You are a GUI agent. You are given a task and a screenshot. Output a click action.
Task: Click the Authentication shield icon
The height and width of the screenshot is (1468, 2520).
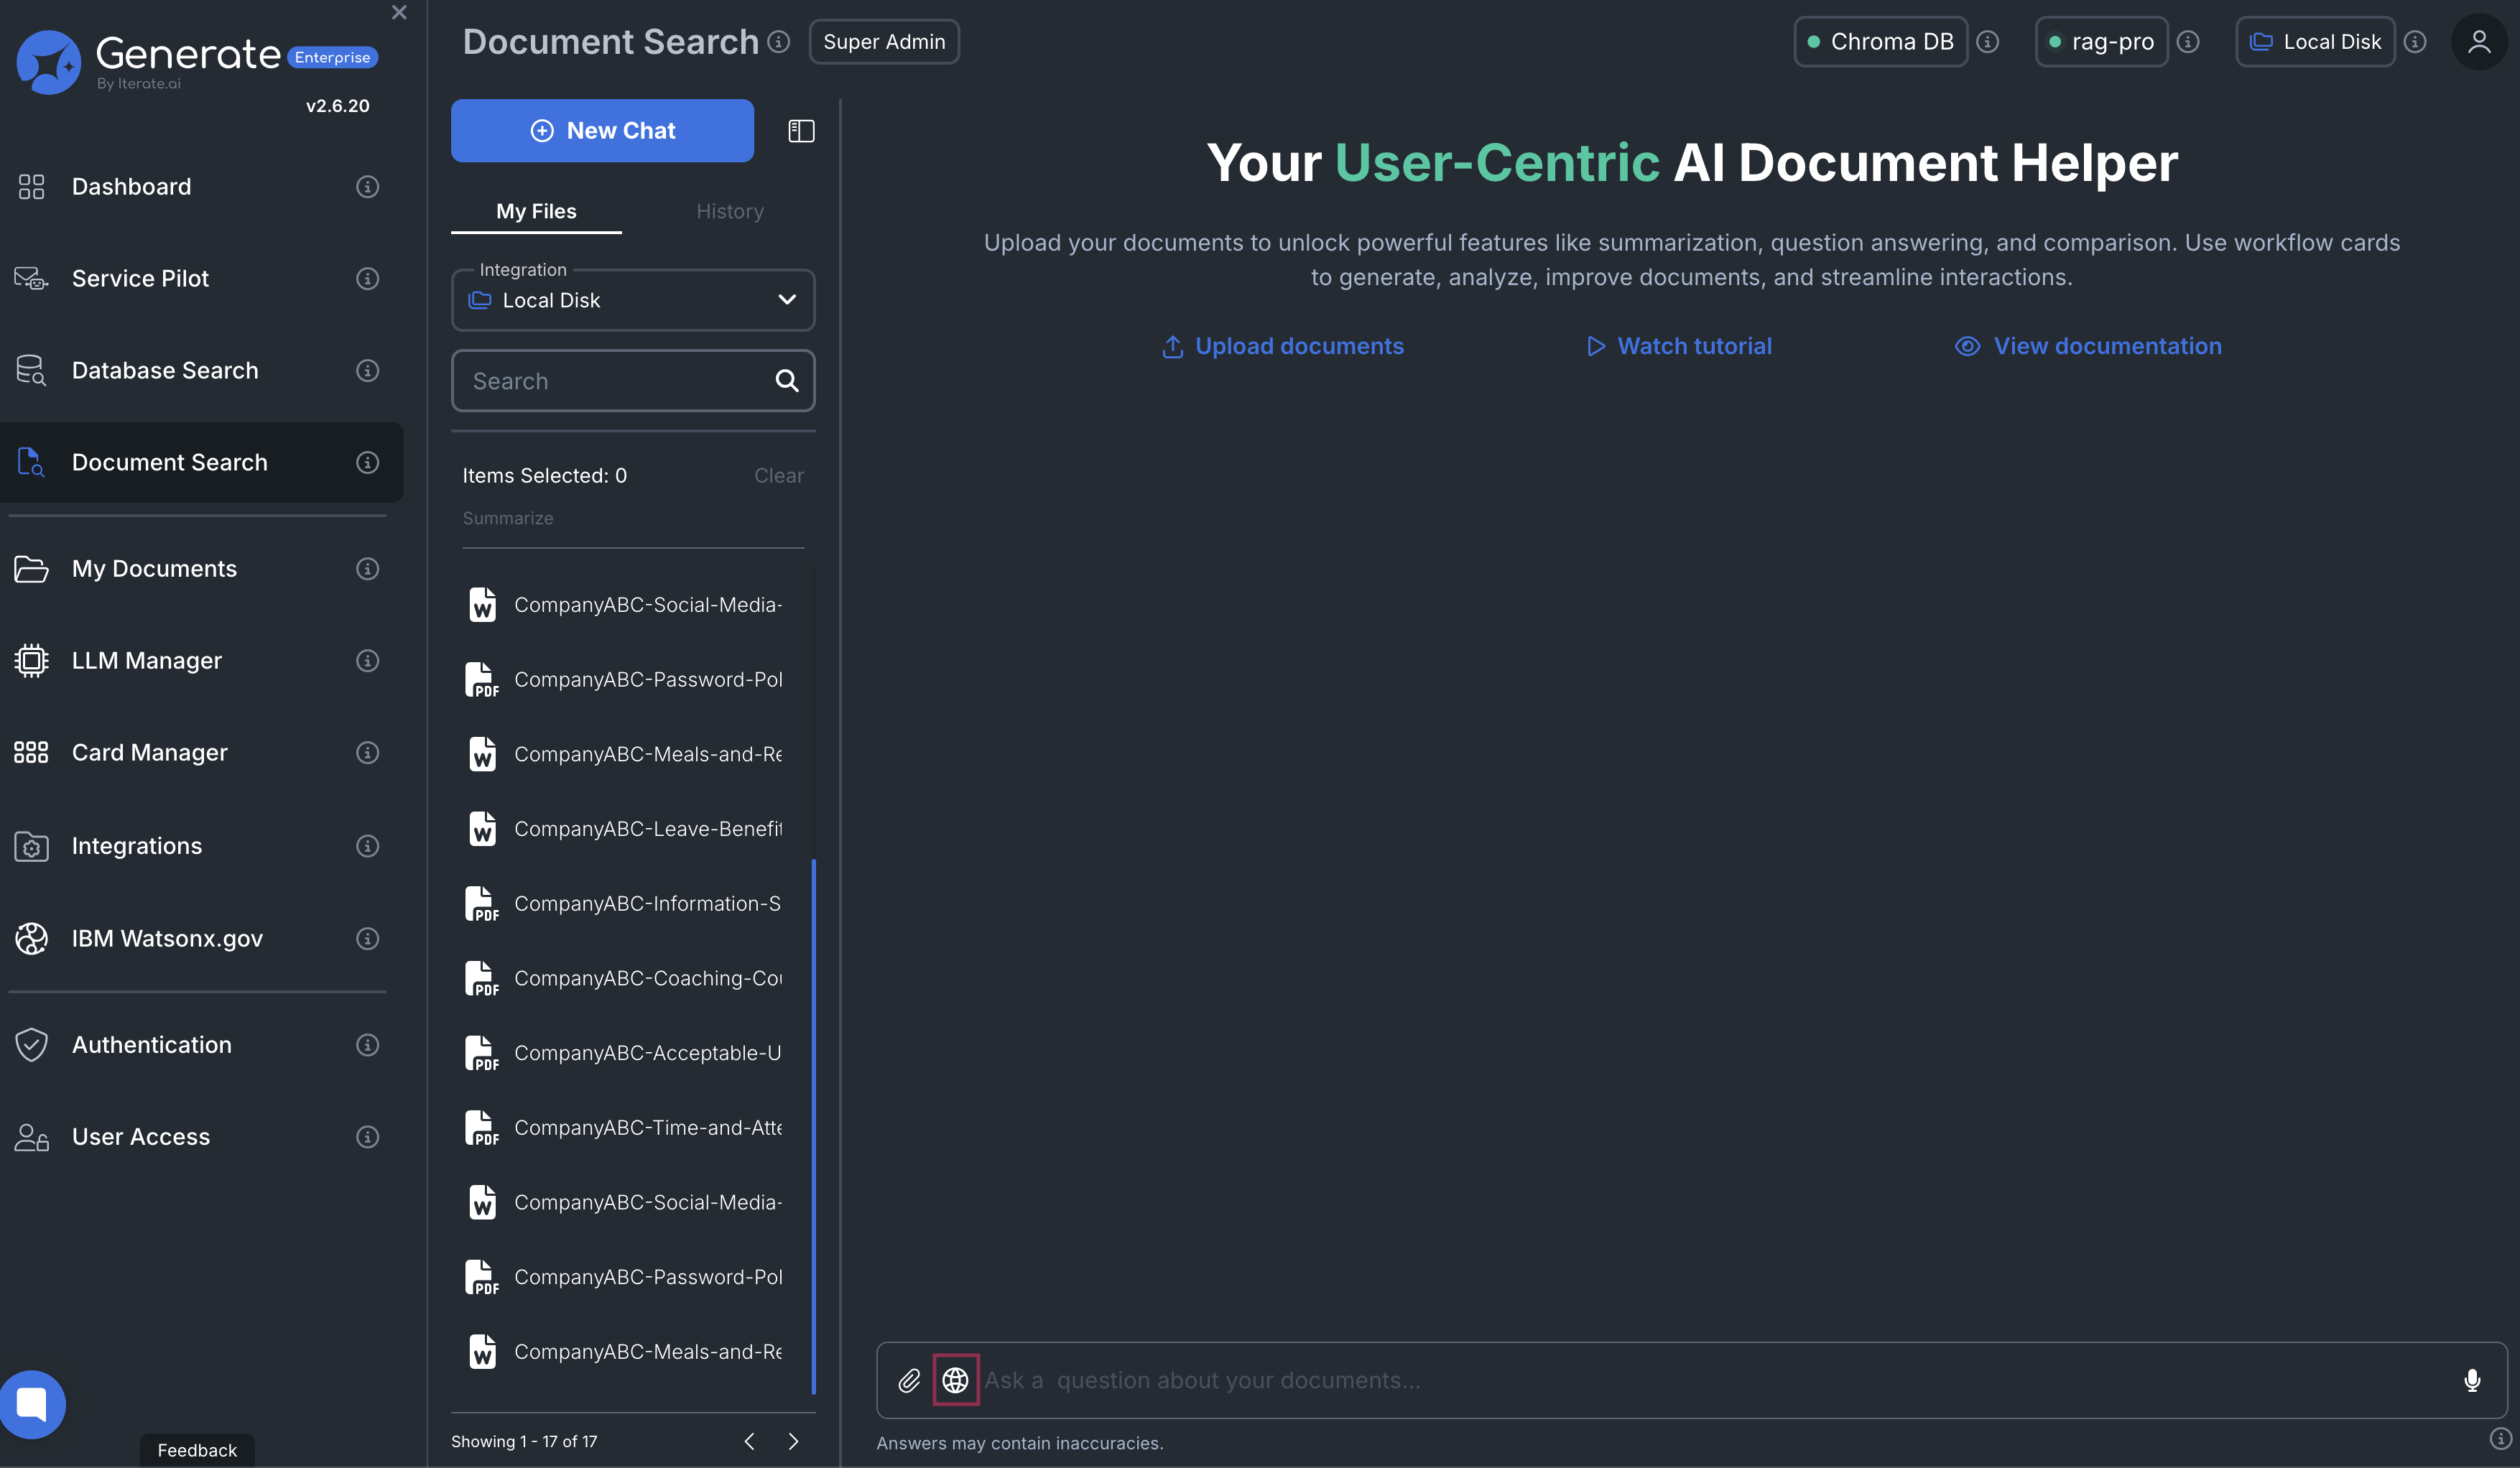pos(31,1045)
